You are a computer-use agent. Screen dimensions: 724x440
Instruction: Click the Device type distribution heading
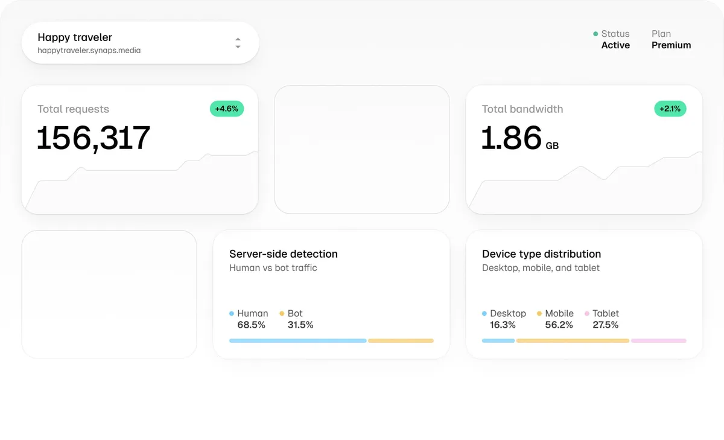(541, 254)
